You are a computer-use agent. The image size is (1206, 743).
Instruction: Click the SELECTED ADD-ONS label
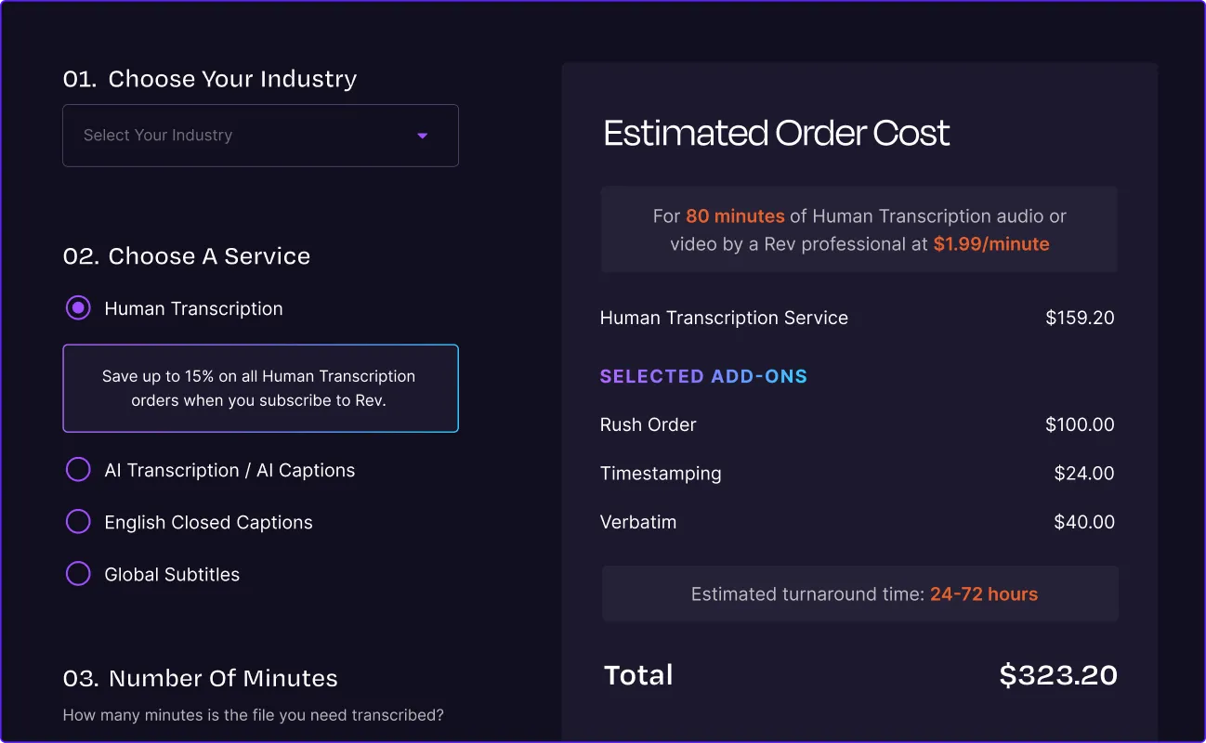[x=703, y=376]
